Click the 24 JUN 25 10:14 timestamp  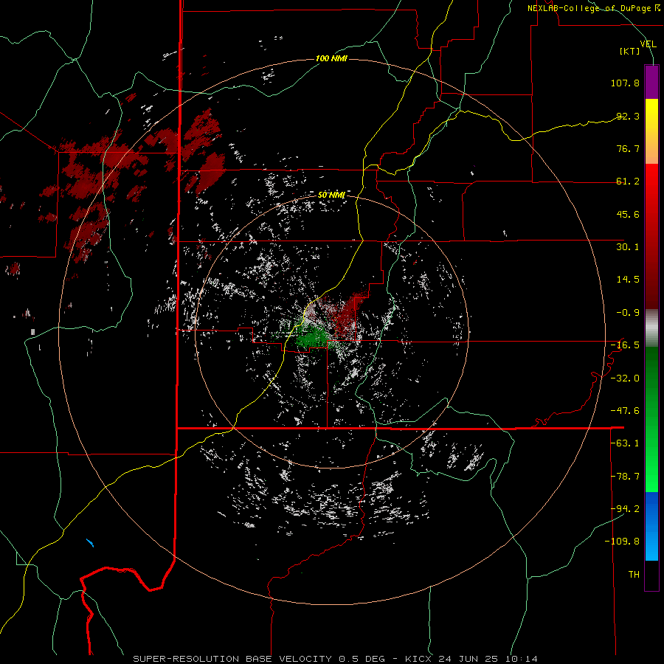coord(488,659)
